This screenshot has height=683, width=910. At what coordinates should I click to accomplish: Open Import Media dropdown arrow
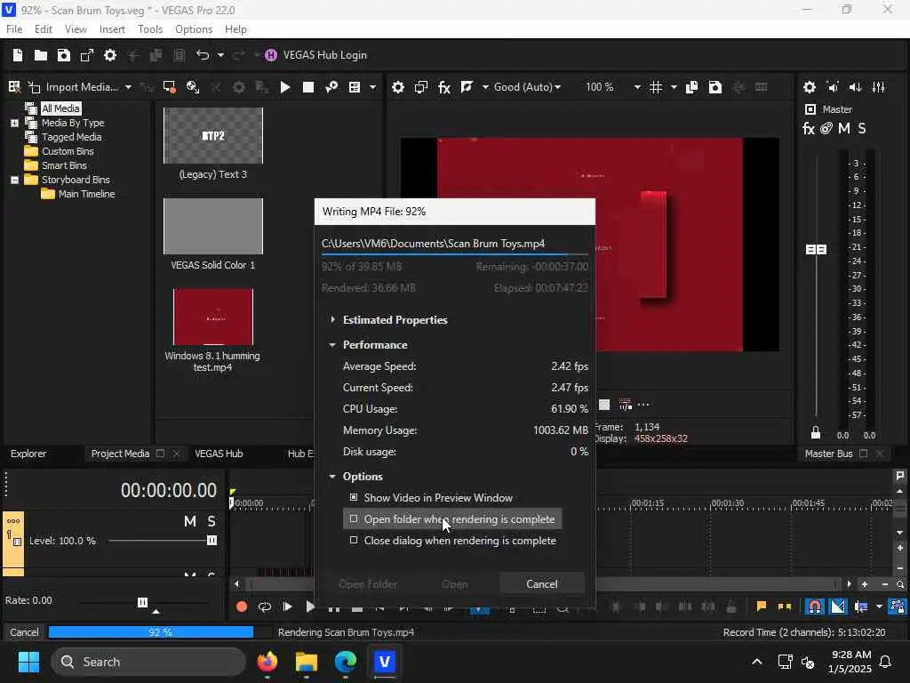tap(128, 87)
